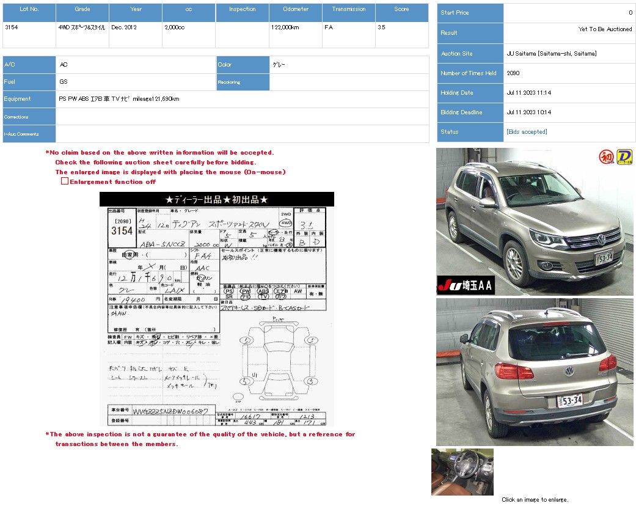Click the Bidding Deadline label cell

(470, 112)
